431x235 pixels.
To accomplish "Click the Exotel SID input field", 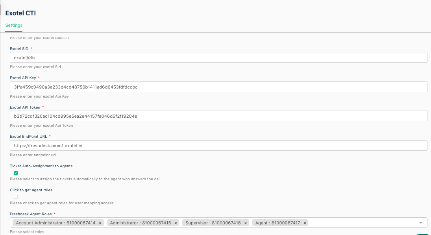I will (x=218, y=57).
